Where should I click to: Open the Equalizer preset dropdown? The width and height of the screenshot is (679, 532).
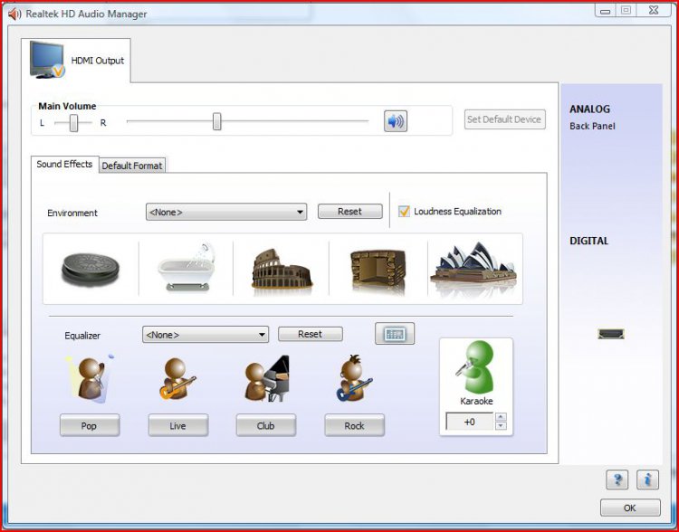point(206,335)
